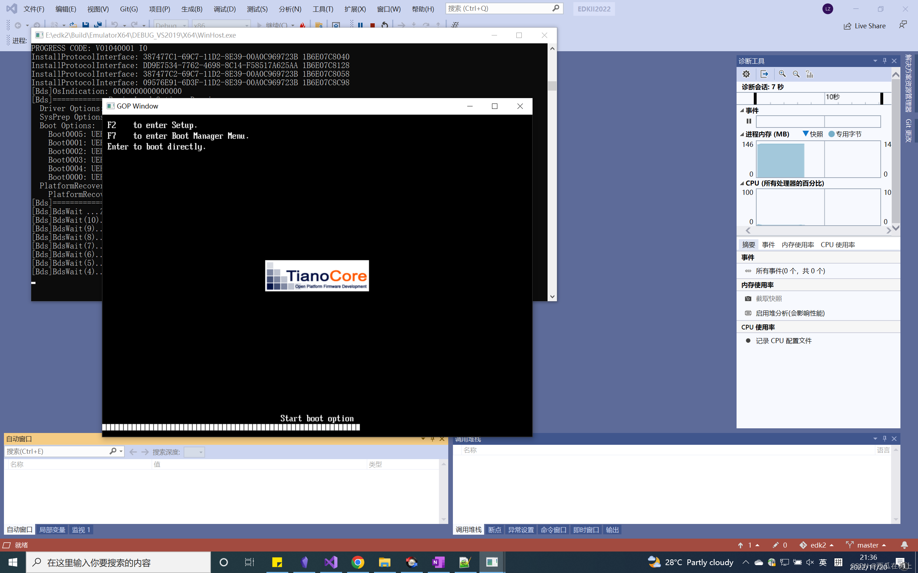Zoom in on the diagnostics timeline
918x573 pixels.
coord(782,74)
